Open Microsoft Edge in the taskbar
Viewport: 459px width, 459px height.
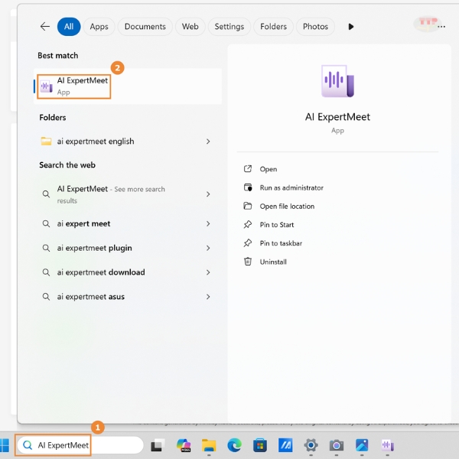click(x=234, y=445)
